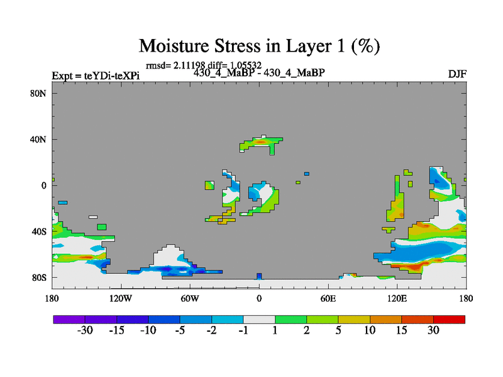Viewport: 503px width, 377px height.
Task: Click the yellow swatch between 5 and 10
Action: tap(354, 319)
